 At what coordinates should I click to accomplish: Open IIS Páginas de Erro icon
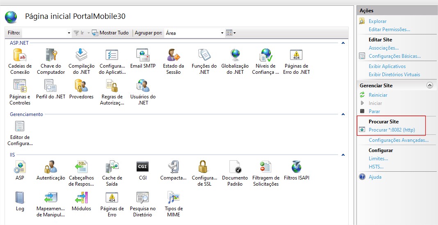tap(112, 204)
